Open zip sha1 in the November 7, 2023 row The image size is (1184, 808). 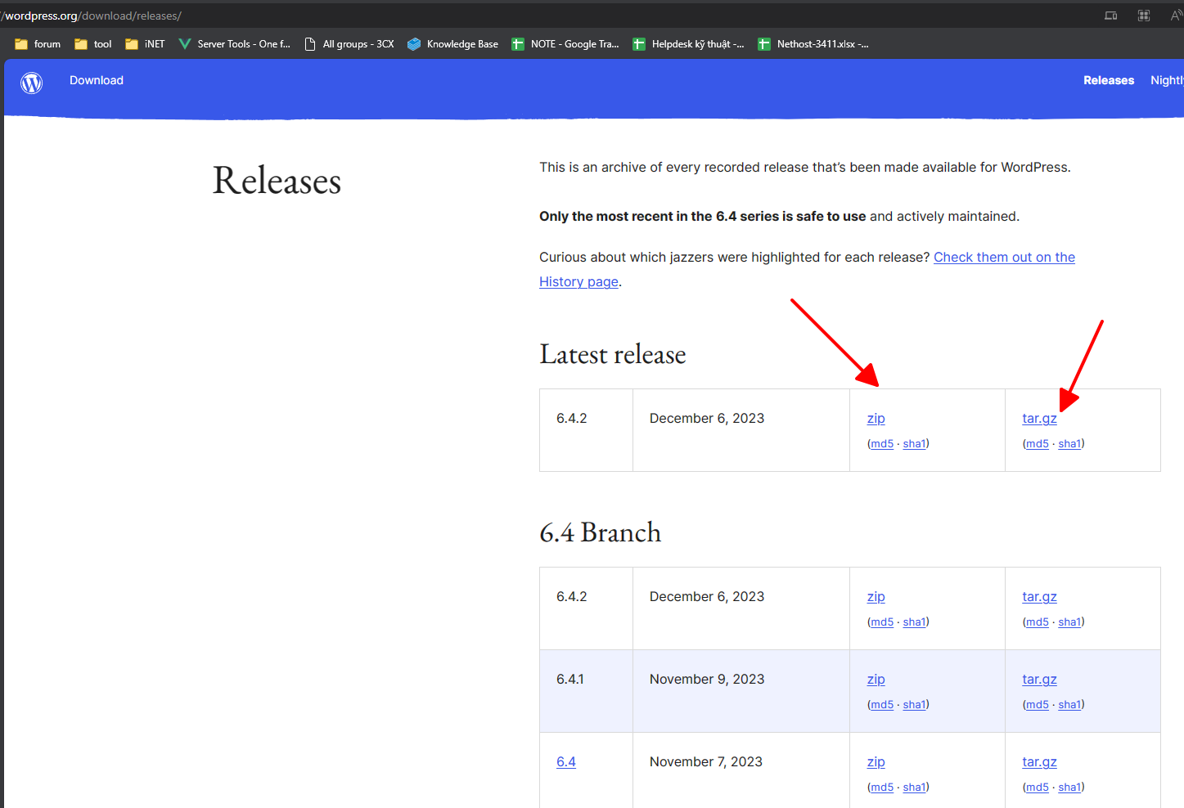click(x=914, y=788)
